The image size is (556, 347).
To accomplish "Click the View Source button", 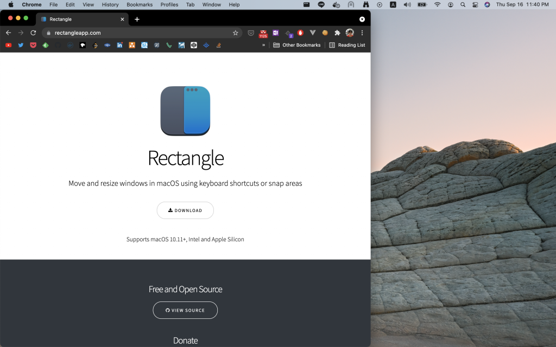I will pos(185,310).
